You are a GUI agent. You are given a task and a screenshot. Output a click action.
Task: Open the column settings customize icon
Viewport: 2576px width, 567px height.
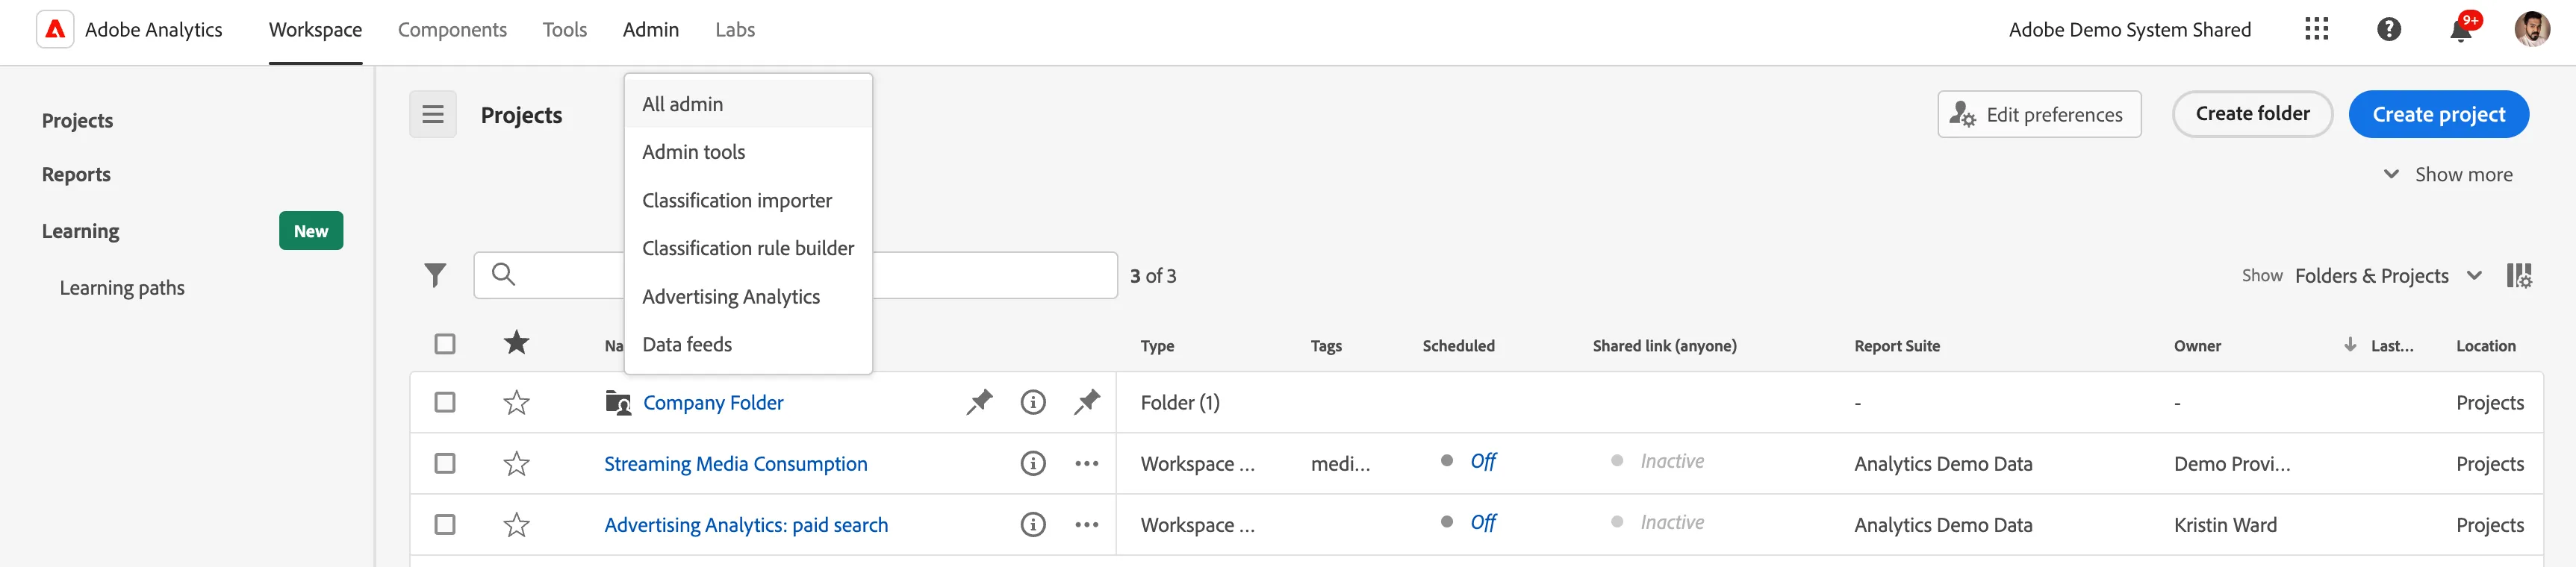pyautogui.click(x=2519, y=275)
